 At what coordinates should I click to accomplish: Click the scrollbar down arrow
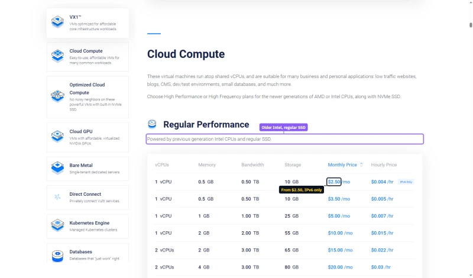(x=471, y=276)
